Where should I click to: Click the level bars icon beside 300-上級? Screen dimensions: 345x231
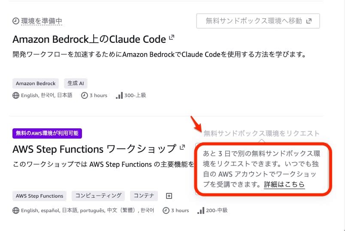(119, 95)
